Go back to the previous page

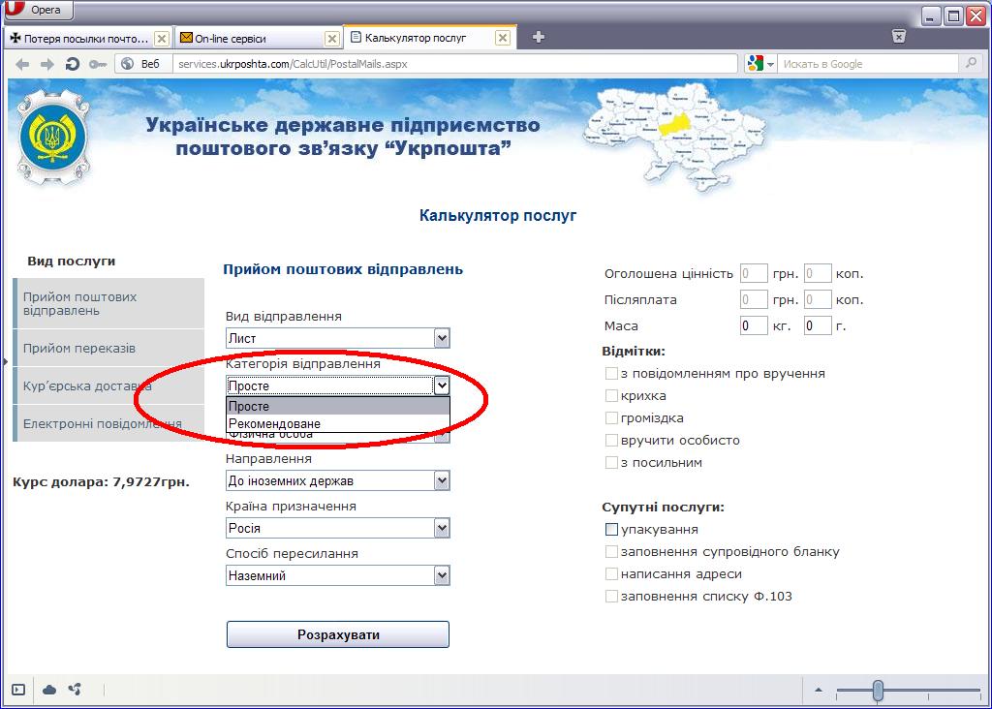pyautogui.click(x=22, y=64)
